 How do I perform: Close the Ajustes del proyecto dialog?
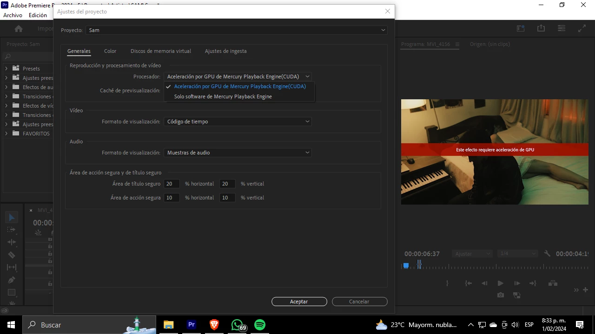click(x=388, y=11)
